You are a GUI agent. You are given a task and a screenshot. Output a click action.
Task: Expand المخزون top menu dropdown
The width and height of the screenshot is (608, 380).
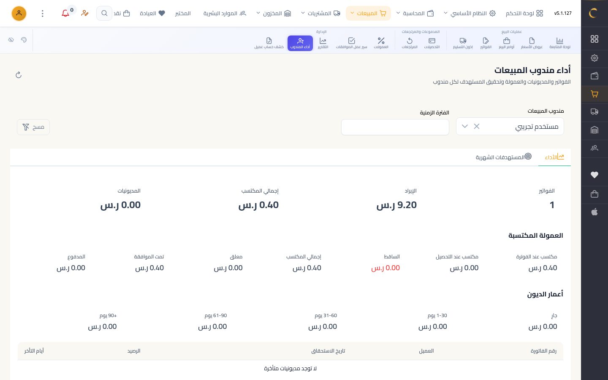(274, 14)
